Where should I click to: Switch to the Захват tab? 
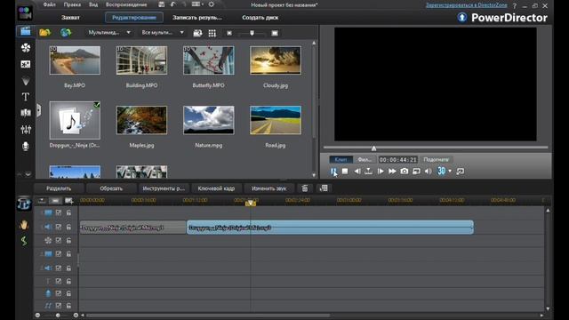click(70, 18)
